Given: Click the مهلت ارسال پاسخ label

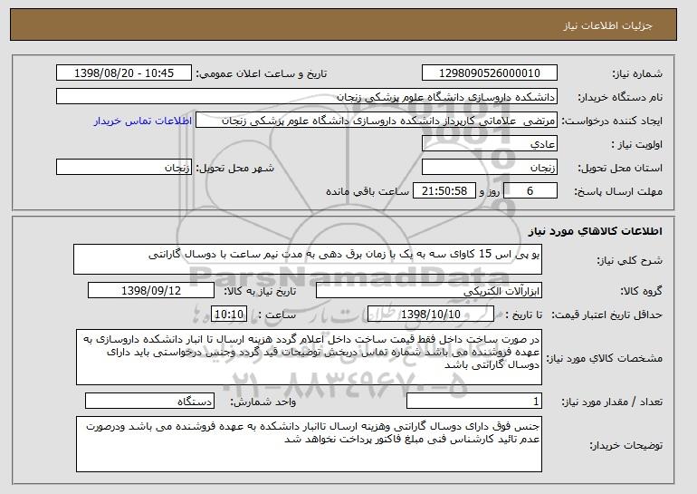Looking at the screenshot, I should pos(619,192).
